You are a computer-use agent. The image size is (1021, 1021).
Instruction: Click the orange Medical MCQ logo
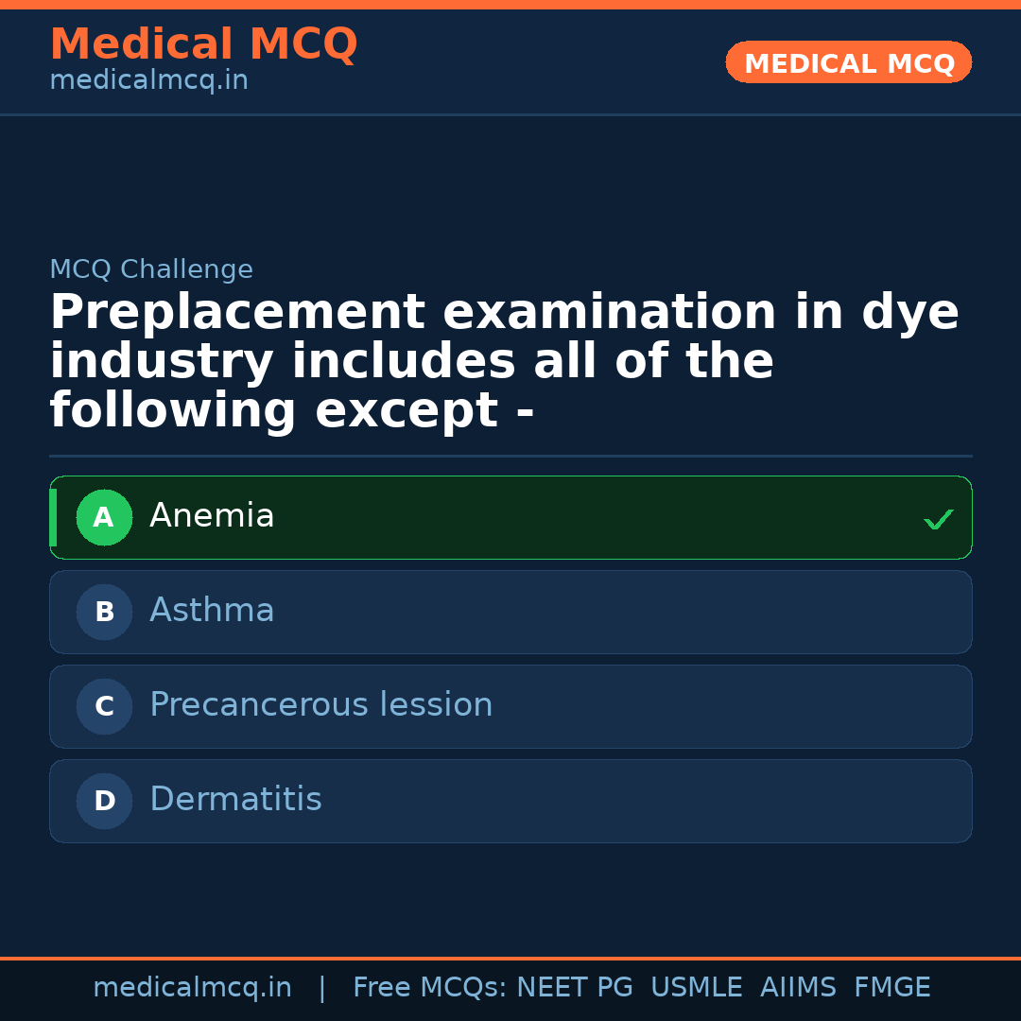203,43
